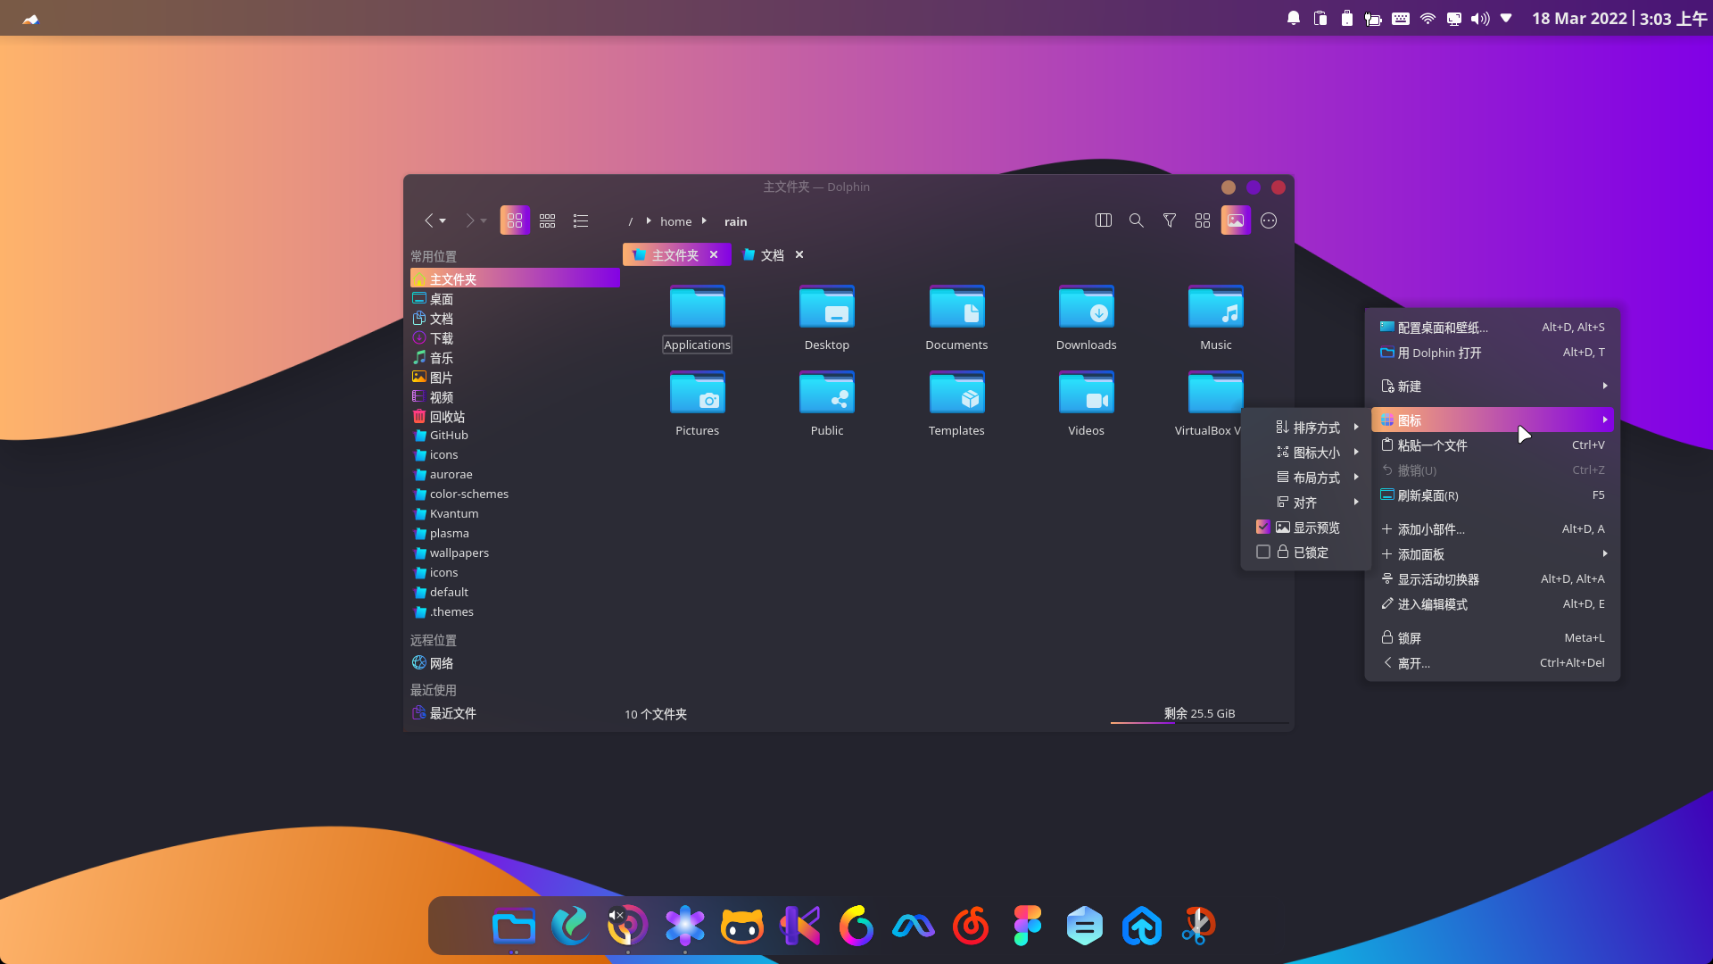Expand 添加面板 submenu
Viewport: 1713px width, 964px height.
tap(1493, 554)
